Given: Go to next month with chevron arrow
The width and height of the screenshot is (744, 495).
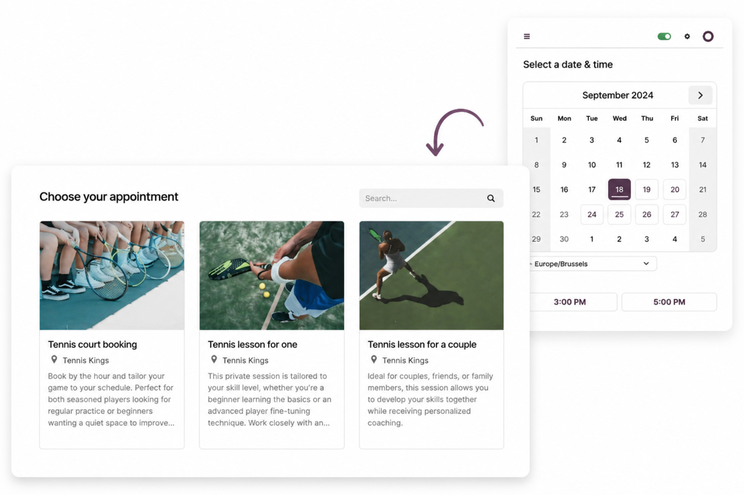Looking at the screenshot, I should (700, 95).
